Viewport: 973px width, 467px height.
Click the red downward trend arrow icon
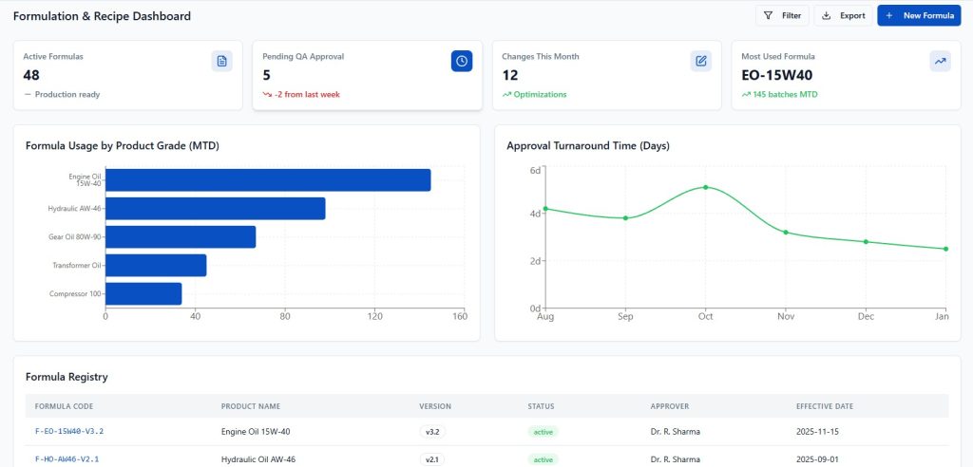pos(267,95)
